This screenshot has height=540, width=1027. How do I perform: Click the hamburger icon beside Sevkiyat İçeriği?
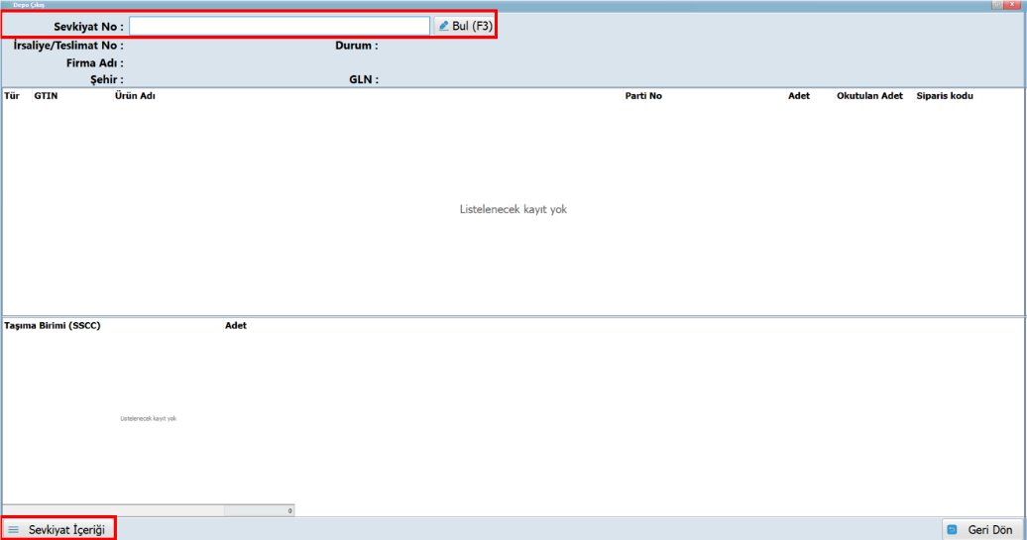point(14,530)
